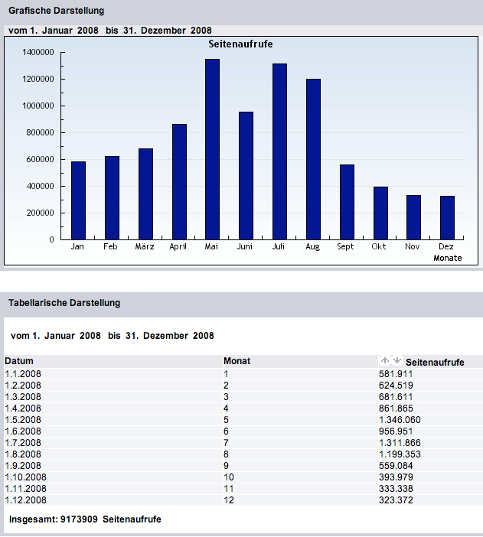Click the sort ascending arrow beside Seitenaufrufe
Screen dimensions: 483x537
(x=387, y=360)
